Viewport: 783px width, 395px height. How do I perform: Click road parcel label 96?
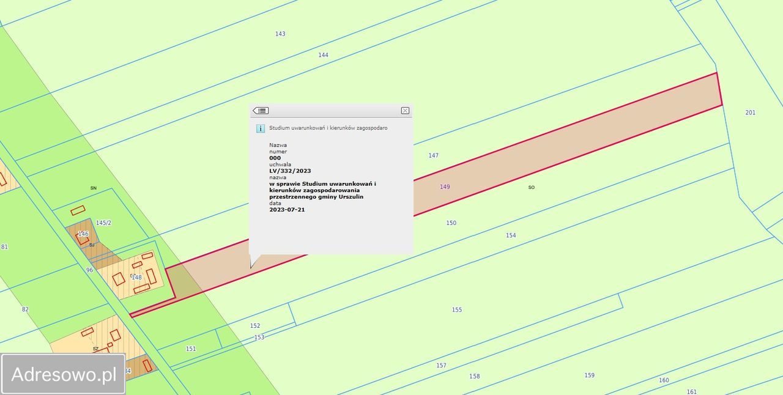[89, 270]
